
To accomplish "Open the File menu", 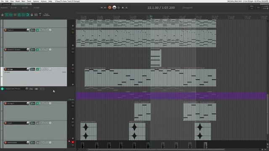I will [x=2, y=1].
